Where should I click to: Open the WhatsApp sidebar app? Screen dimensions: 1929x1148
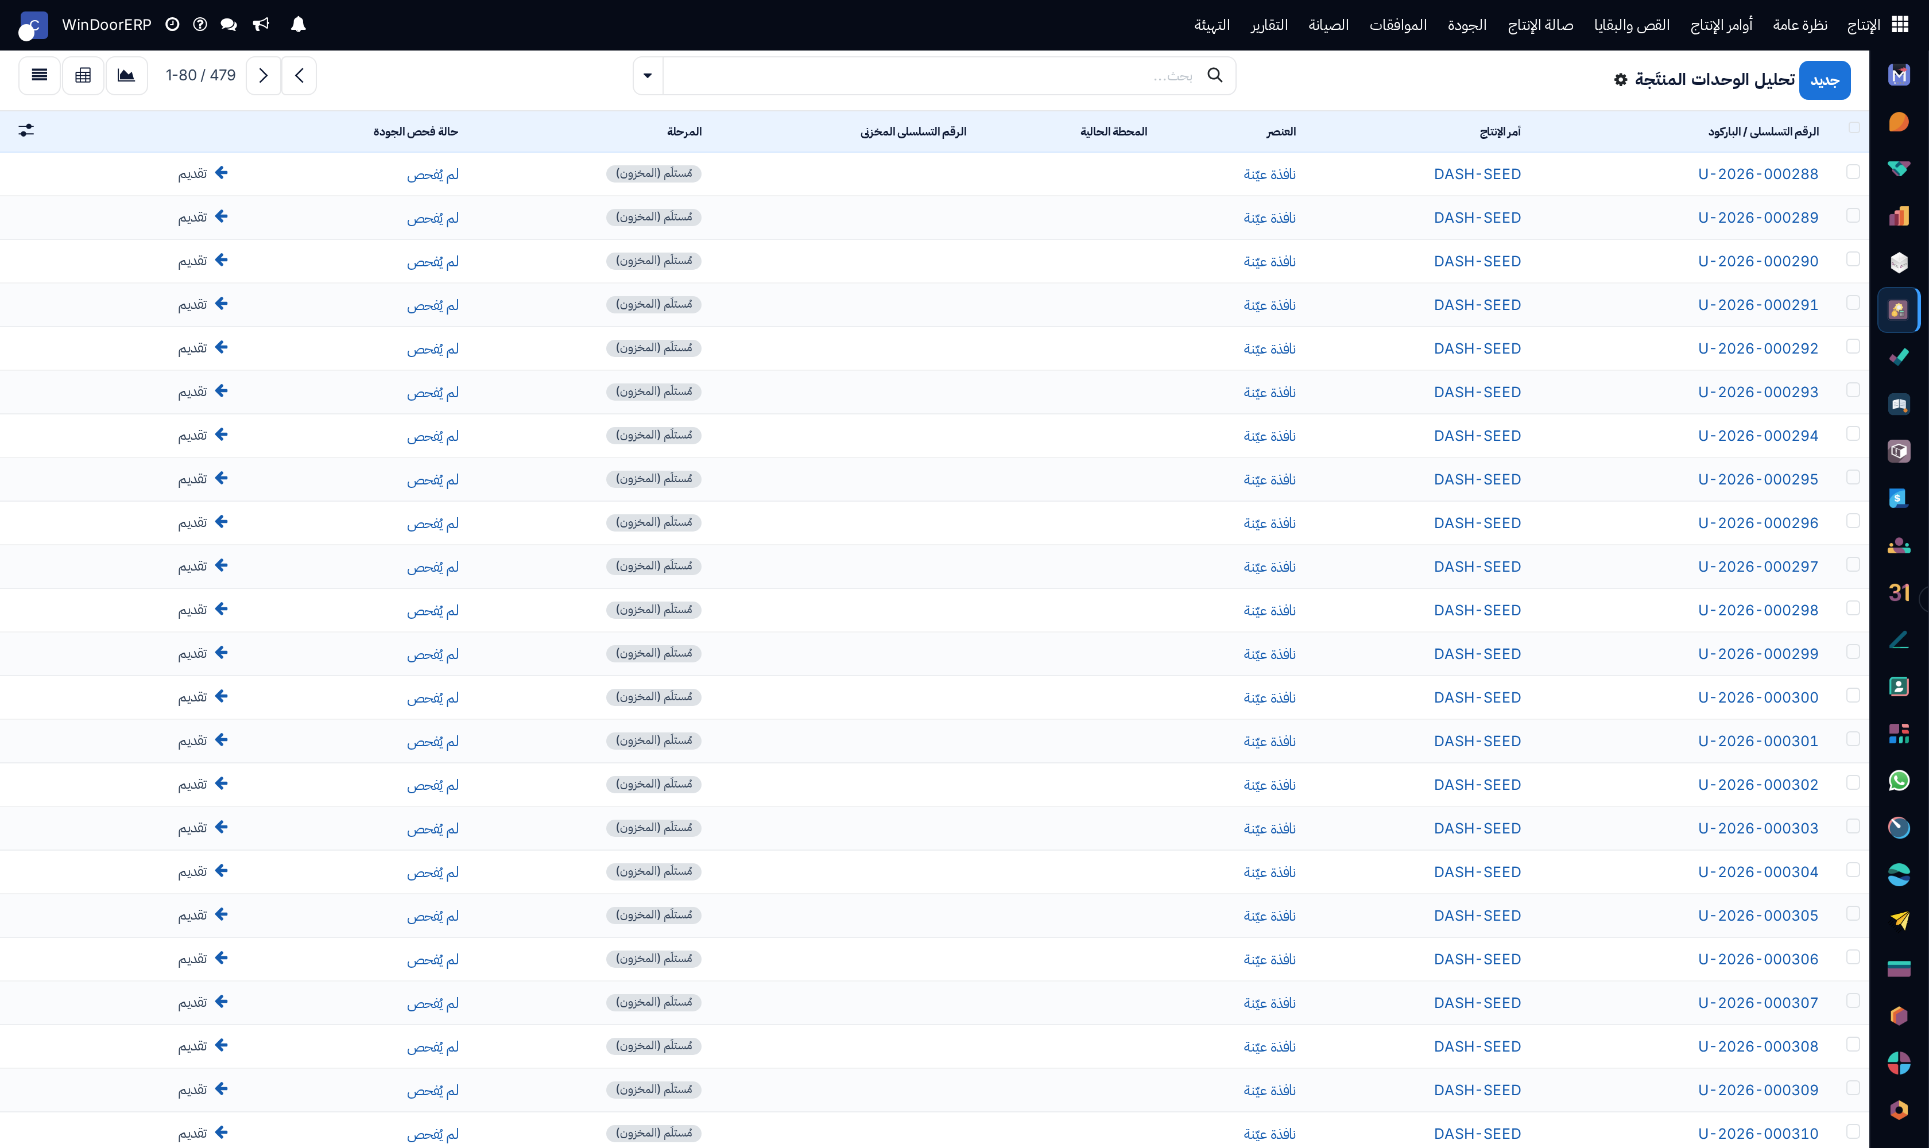[x=1899, y=781]
